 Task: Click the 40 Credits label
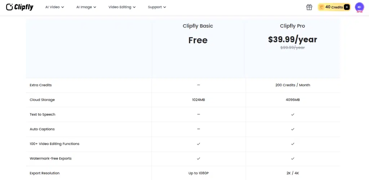click(334, 7)
